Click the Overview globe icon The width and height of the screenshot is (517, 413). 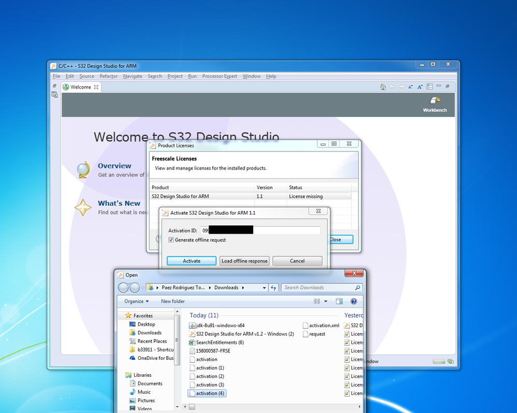(83, 170)
